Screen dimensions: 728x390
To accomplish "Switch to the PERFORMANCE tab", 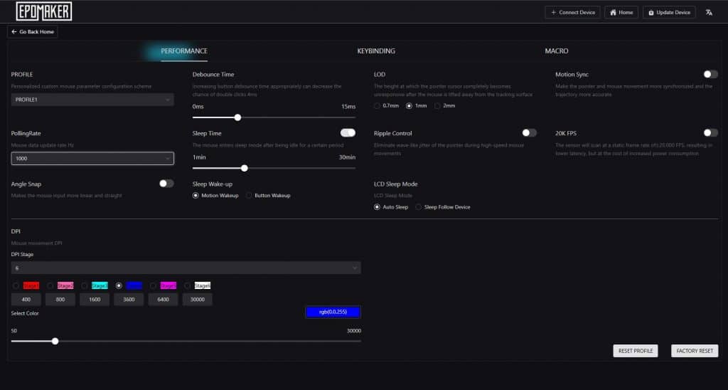I will pyautogui.click(x=184, y=51).
